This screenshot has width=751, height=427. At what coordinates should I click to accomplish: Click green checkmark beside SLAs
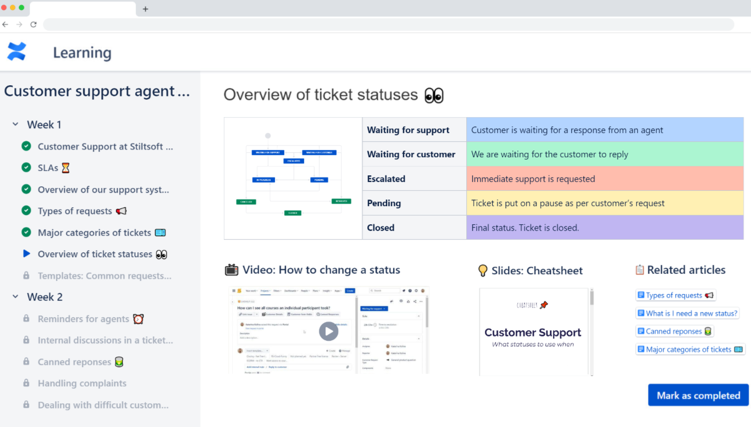click(26, 168)
